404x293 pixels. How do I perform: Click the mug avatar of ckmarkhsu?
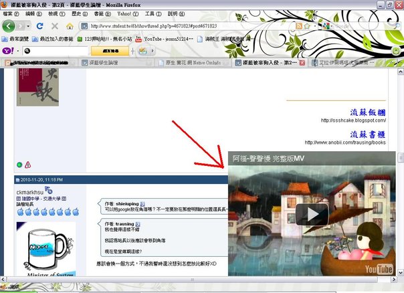click(46, 249)
